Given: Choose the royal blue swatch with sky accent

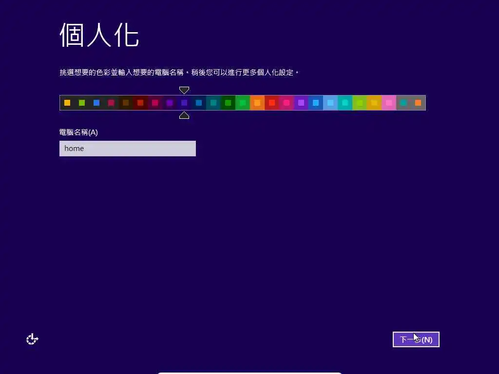Looking at the screenshot, I should (x=316, y=103).
